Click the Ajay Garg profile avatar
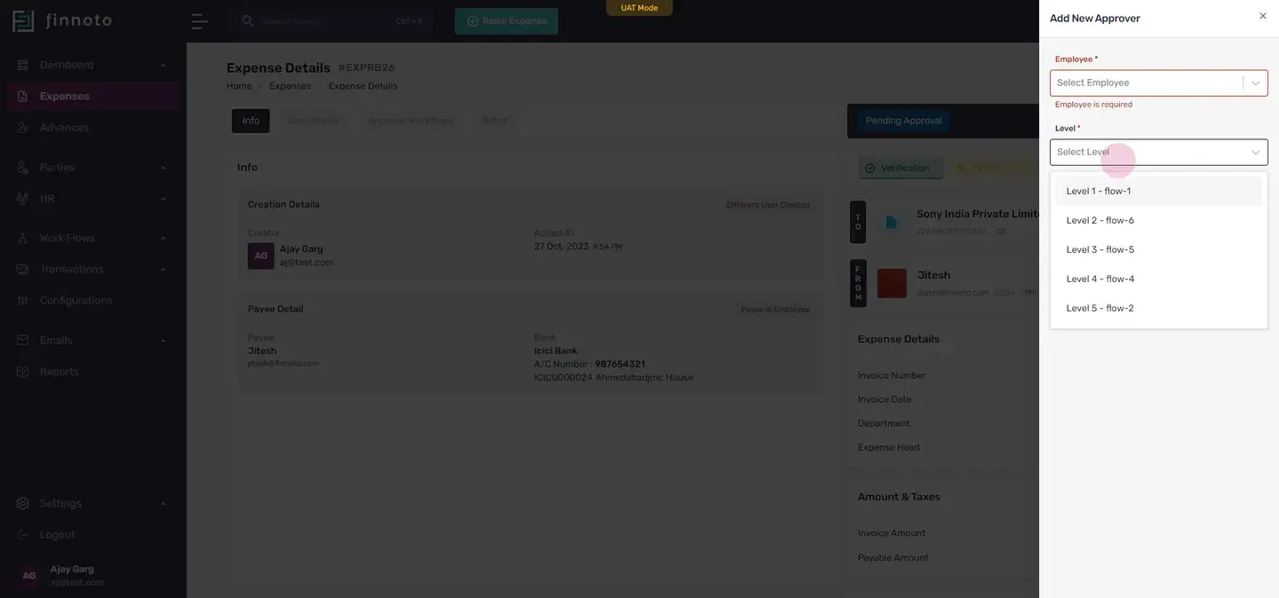Viewport: 1279px width, 598px height. (x=29, y=576)
